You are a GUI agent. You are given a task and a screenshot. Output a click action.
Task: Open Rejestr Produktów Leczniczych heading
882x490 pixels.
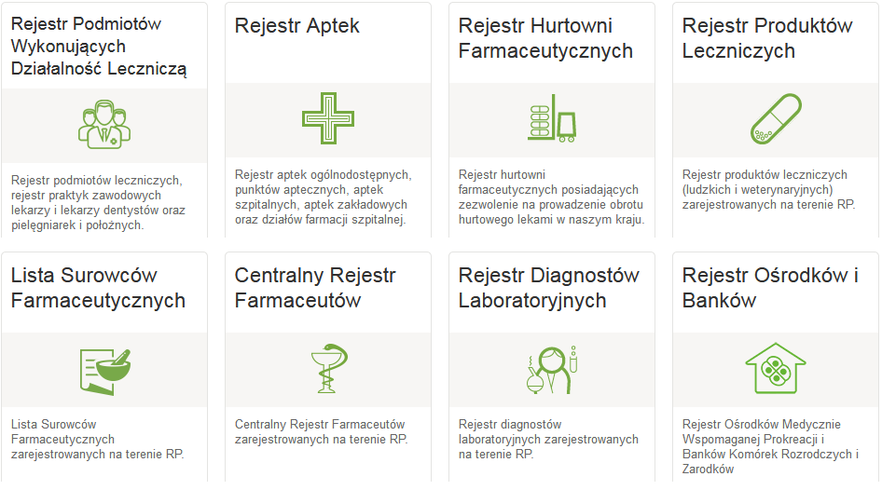coord(766,38)
